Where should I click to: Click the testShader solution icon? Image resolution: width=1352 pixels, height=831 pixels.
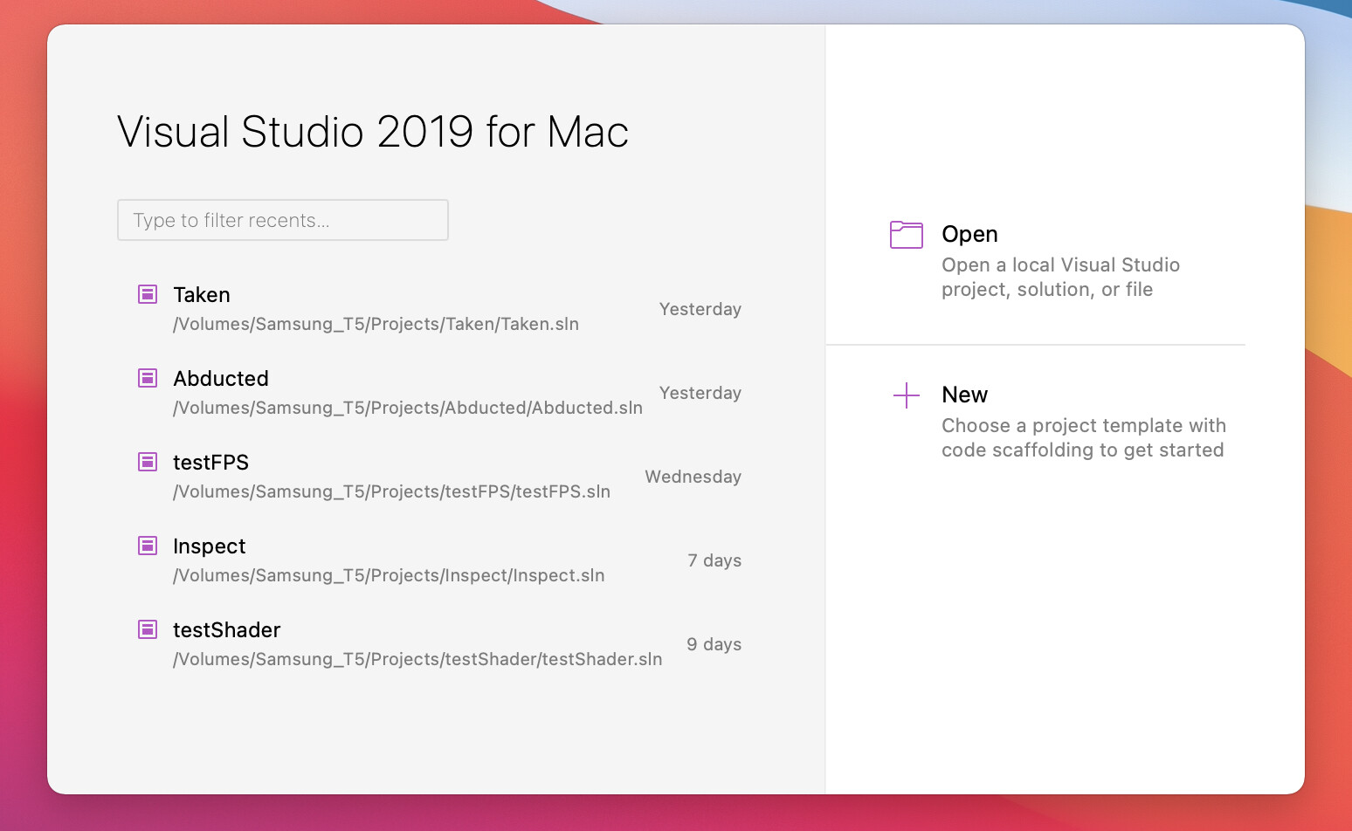click(x=147, y=629)
